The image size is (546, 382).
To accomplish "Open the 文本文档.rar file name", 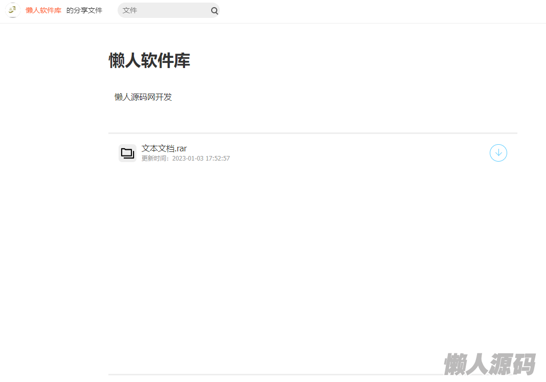I will pyautogui.click(x=164, y=148).
